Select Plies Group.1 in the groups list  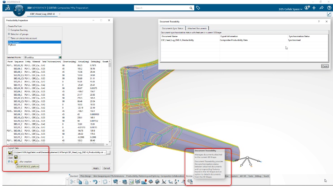point(34,42)
